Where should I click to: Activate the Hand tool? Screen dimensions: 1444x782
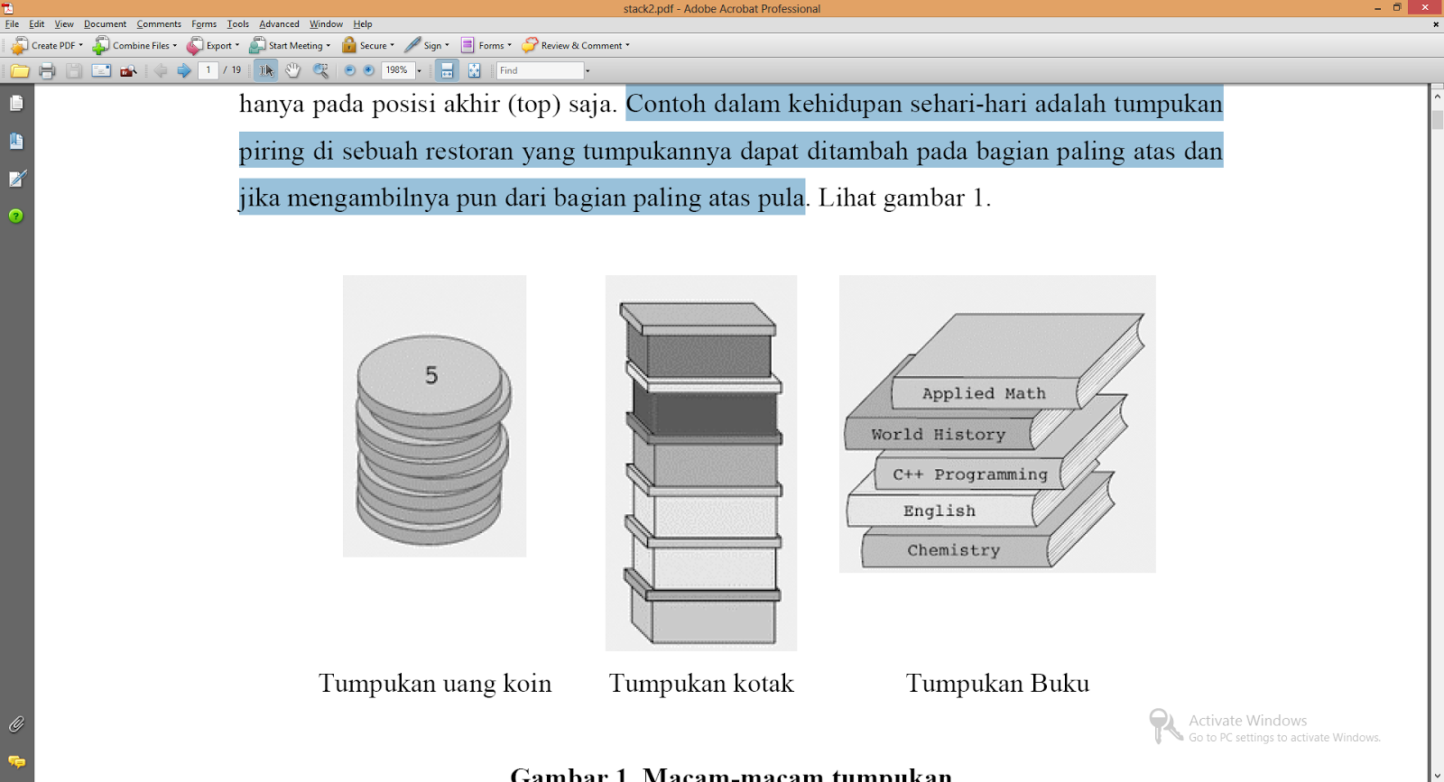[292, 70]
